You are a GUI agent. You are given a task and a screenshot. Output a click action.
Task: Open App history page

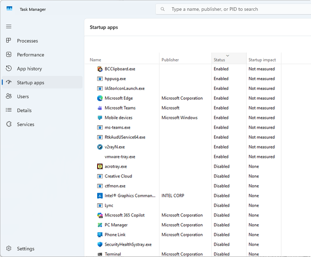pos(42,68)
